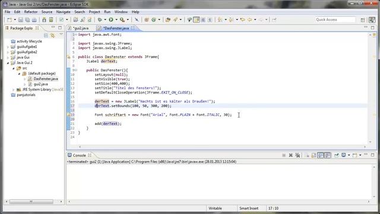
Task: Run the program with green play icon
Action: coord(111,20)
